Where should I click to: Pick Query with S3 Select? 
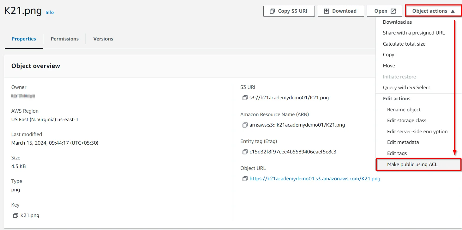[406, 88]
